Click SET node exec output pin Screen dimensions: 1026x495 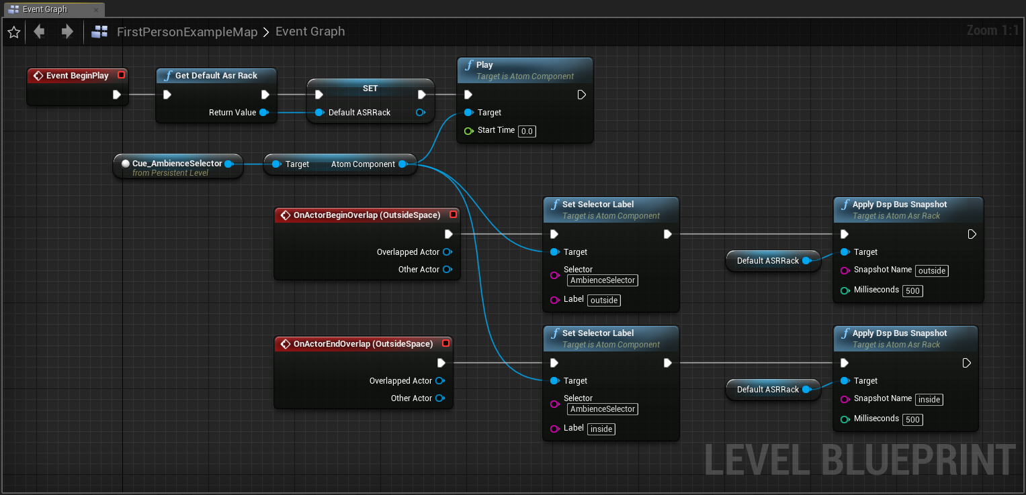coord(422,95)
